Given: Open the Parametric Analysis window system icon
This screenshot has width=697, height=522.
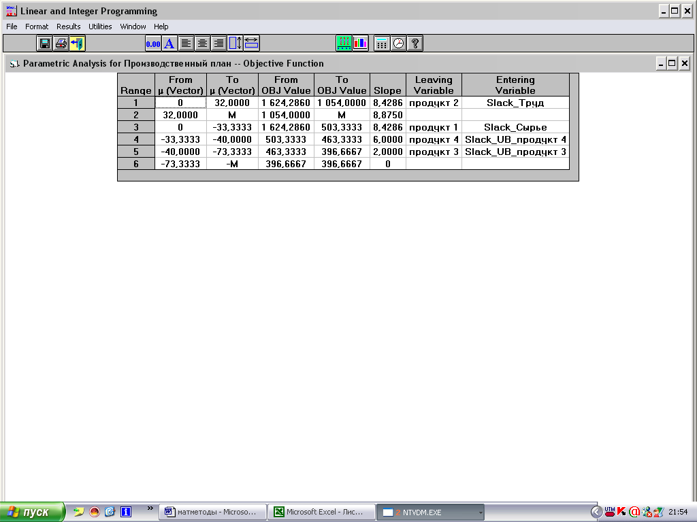Looking at the screenshot, I should [x=15, y=63].
